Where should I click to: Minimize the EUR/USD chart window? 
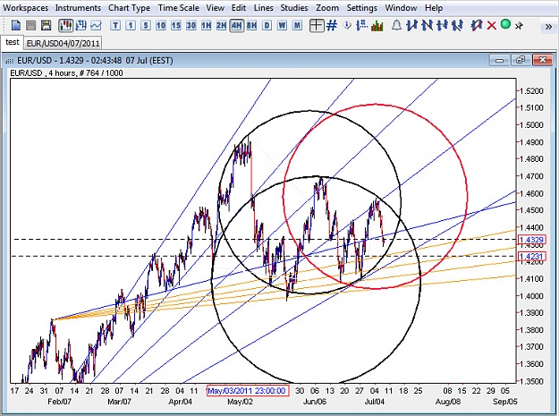click(499, 60)
